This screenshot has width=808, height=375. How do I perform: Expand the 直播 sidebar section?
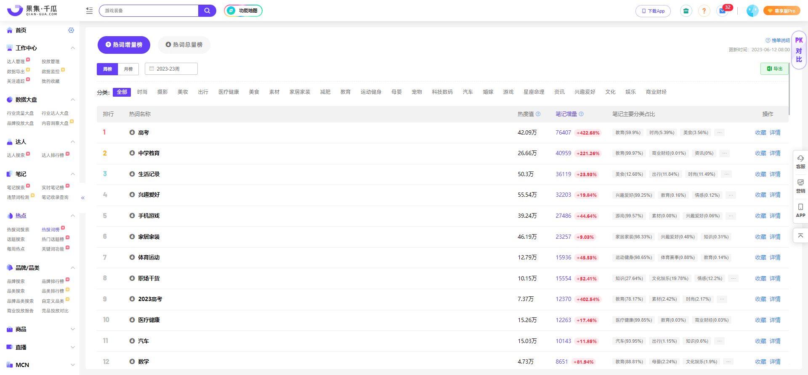click(x=73, y=347)
